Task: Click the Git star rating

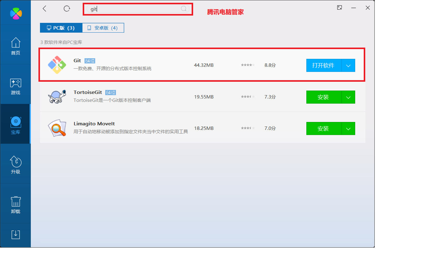Action: coord(248,65)
